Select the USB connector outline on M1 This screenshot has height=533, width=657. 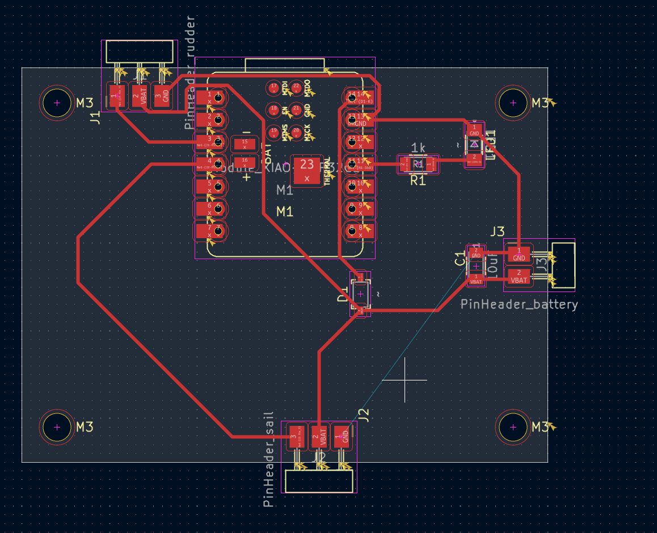click(284, 65)
